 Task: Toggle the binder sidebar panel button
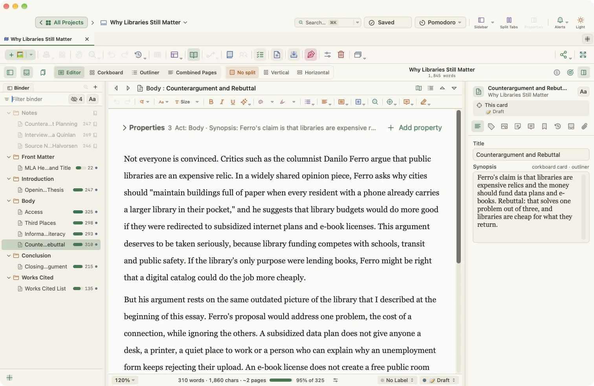10,72
